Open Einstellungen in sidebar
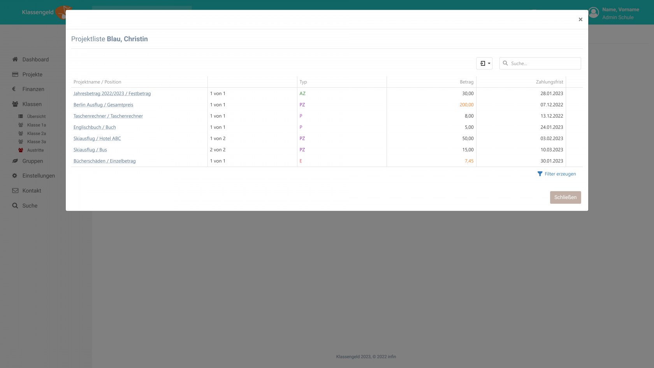This screenshot has height=368, width=654. (x=39, y=176)
